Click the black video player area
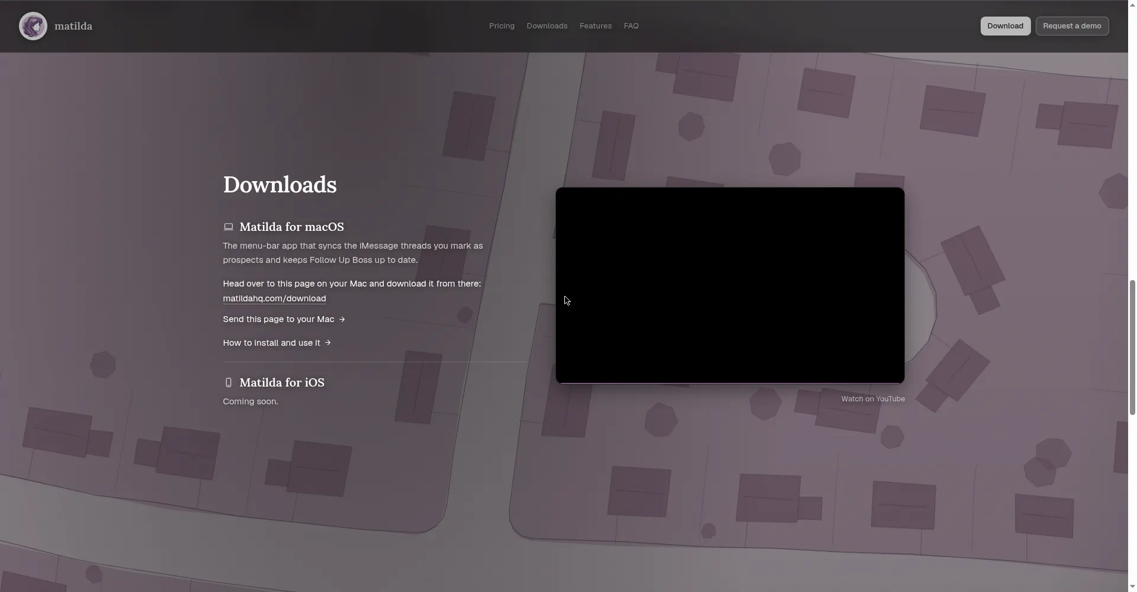Screen dimensions: 1137x592 coord(730,285)
